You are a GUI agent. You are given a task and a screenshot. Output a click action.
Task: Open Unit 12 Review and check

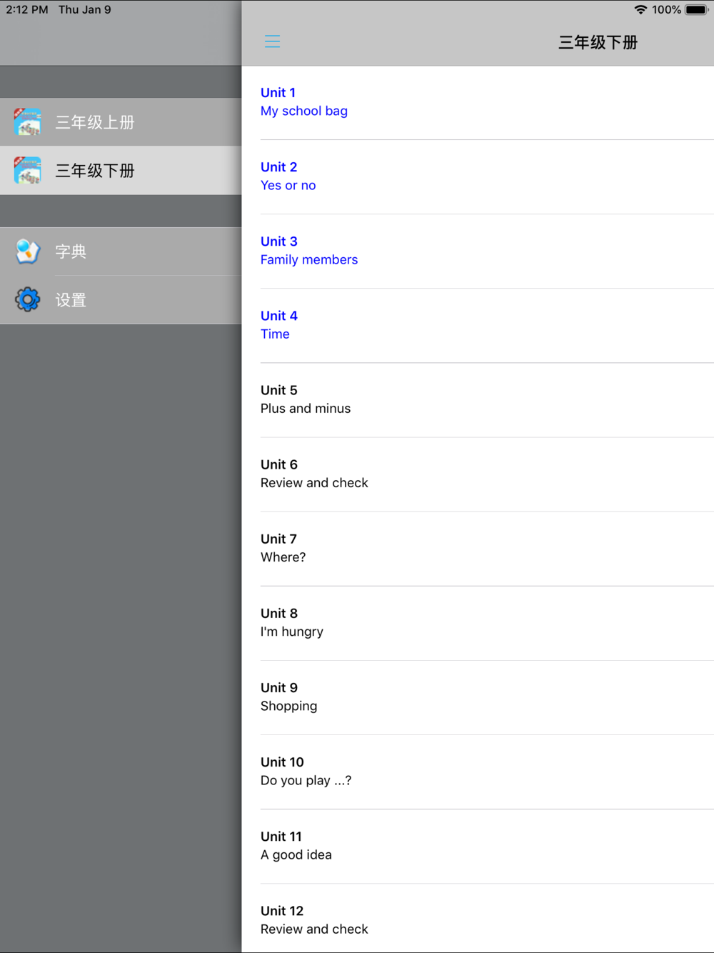click(x=478, y=919)
